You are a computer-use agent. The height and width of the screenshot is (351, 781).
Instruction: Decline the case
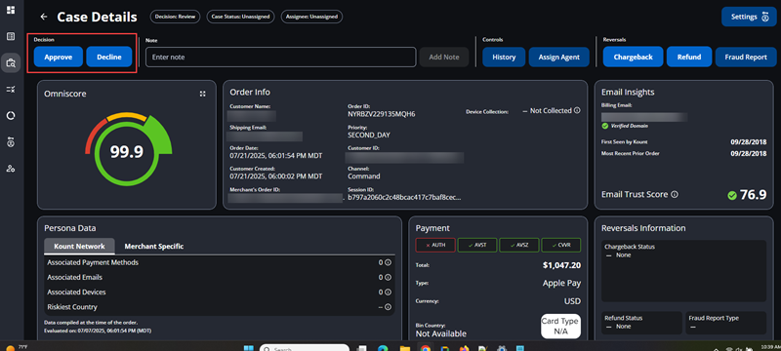click(x=109, y=57)
